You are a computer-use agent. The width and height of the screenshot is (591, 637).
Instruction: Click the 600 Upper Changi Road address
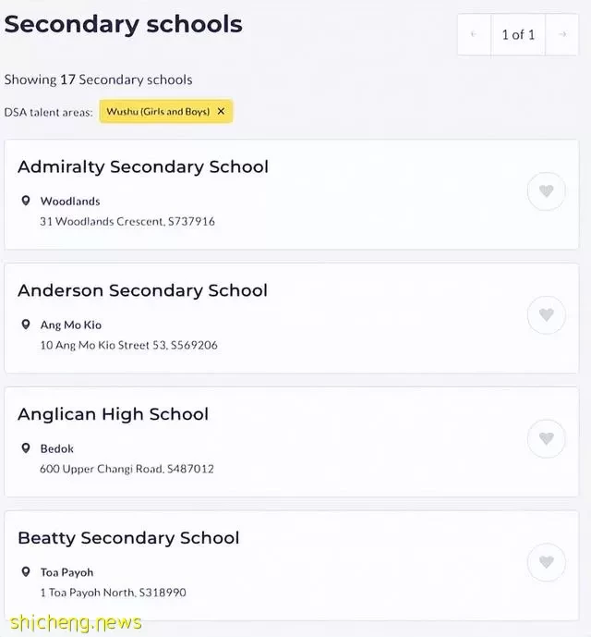coord(127,469)
